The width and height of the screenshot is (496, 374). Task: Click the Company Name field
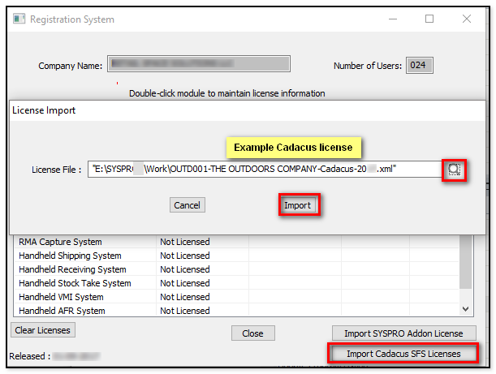pos(198,65)
